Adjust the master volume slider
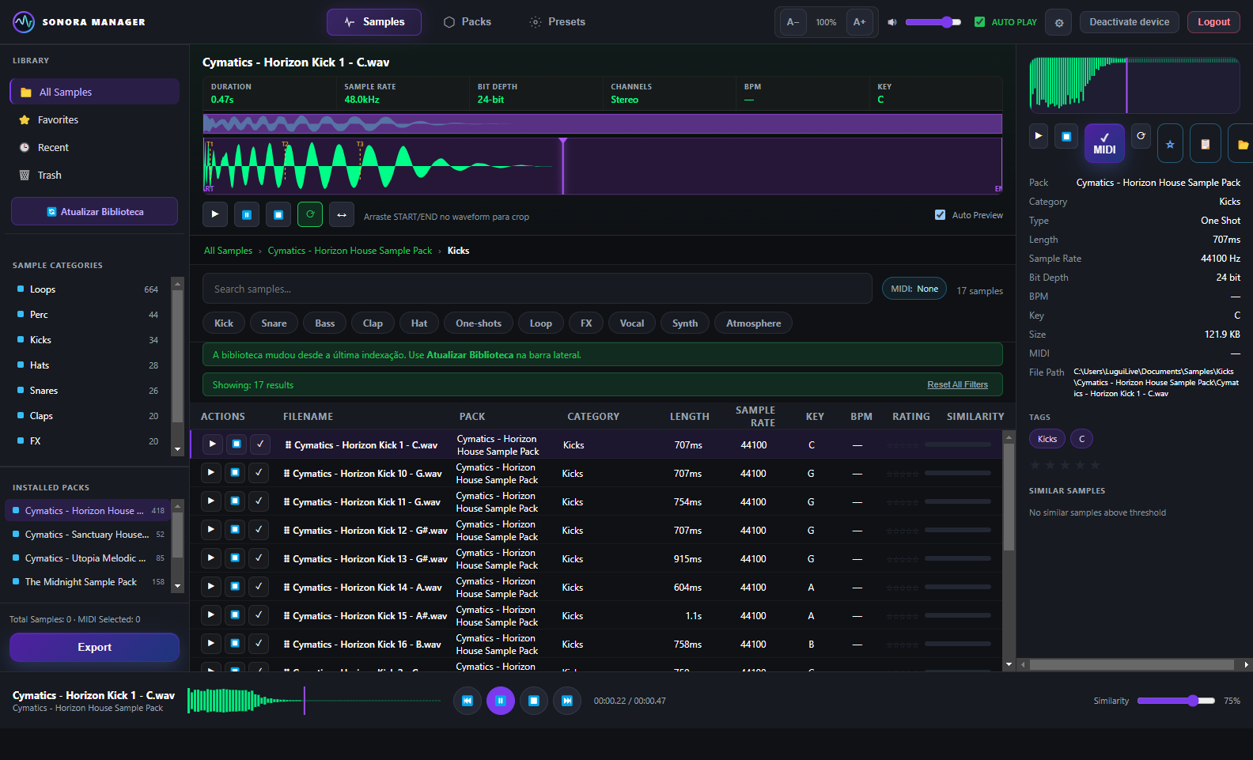This screenshot has height=760, width=1253. 933,22
